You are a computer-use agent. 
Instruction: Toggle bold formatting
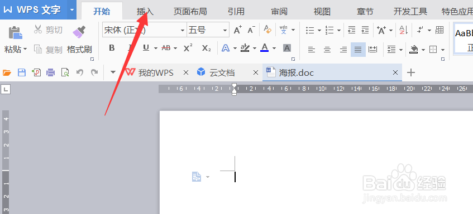pyautogui.click(x=112, y=48)
